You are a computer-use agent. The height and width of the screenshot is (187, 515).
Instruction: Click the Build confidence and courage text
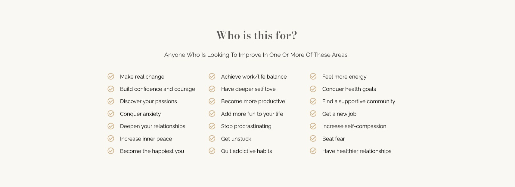(157, 89)
